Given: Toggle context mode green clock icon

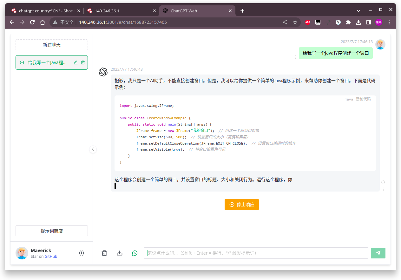Looking at the screenshot, I should click(135, 253).
